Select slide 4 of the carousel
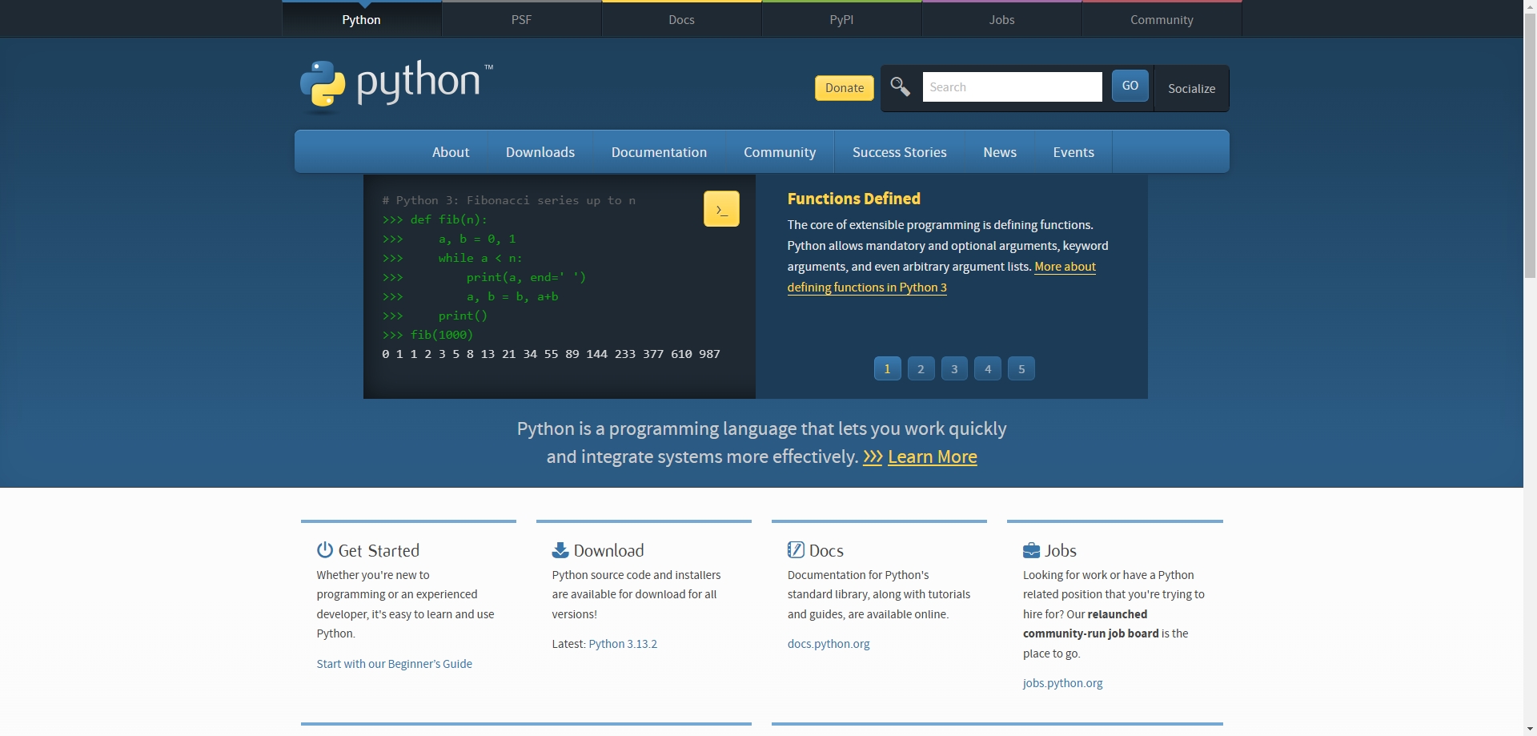This screenshot has width=1537, height=736. [x=987, y=368]
